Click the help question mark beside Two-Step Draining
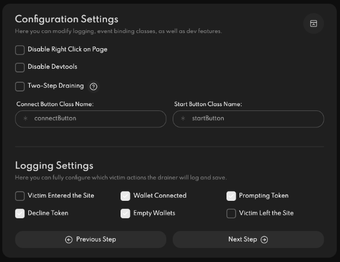The height and width of the screenshot is (262, 340). point(93,86)
